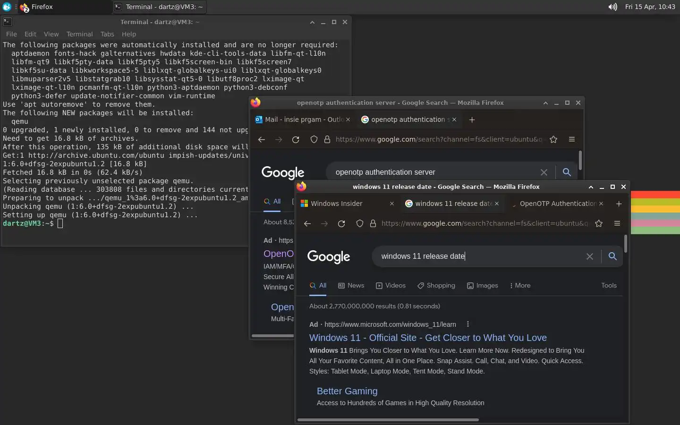Open the three-dot menu beside Microsoft ad URL
The height and width of the screenshot is (425, 680).
468,324
